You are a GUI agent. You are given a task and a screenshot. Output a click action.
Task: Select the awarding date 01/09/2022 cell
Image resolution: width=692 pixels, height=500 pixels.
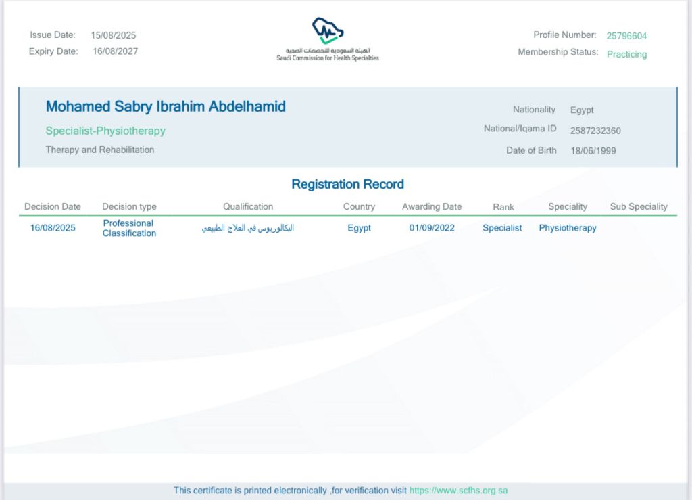[432, 228]
